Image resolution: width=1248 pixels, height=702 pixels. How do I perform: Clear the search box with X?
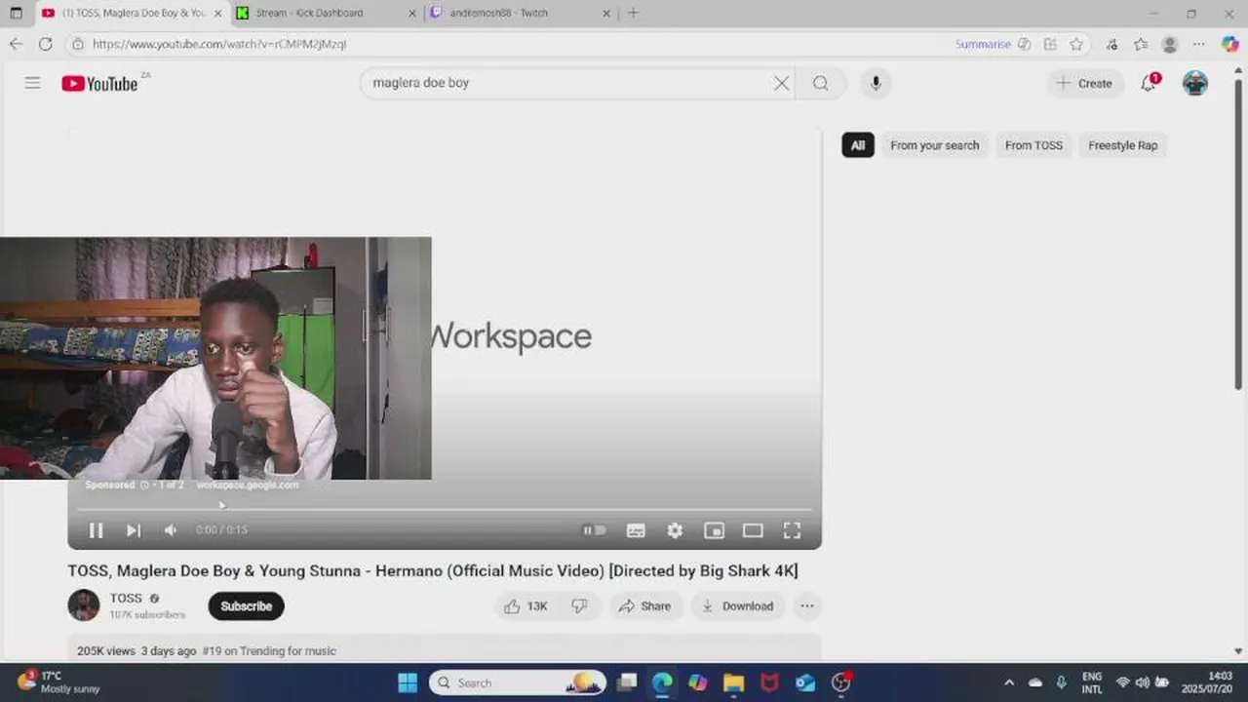(x=781, y=83)
